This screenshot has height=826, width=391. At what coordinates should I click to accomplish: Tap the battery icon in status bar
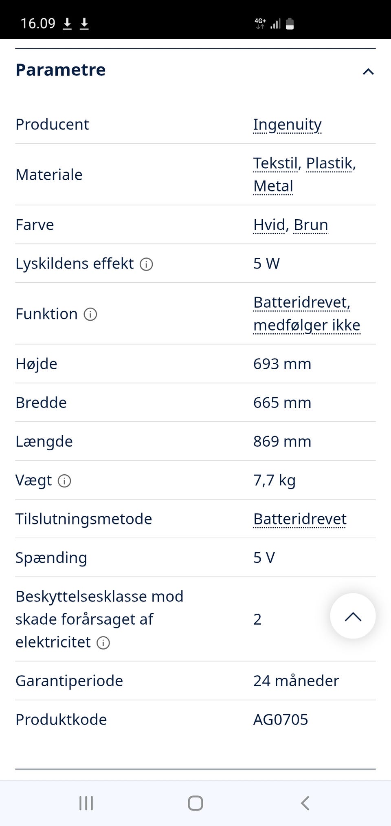tap(290, 24)
